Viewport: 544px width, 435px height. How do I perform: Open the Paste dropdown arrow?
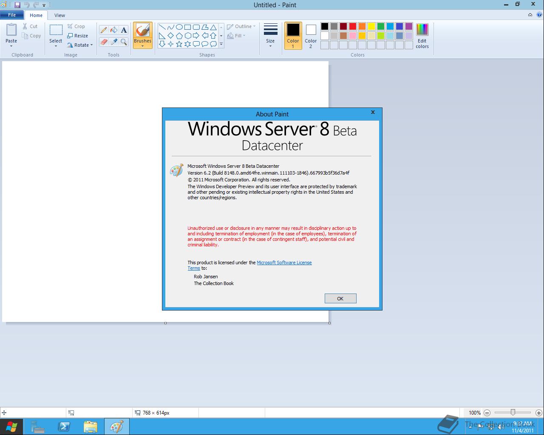(11, 46)
